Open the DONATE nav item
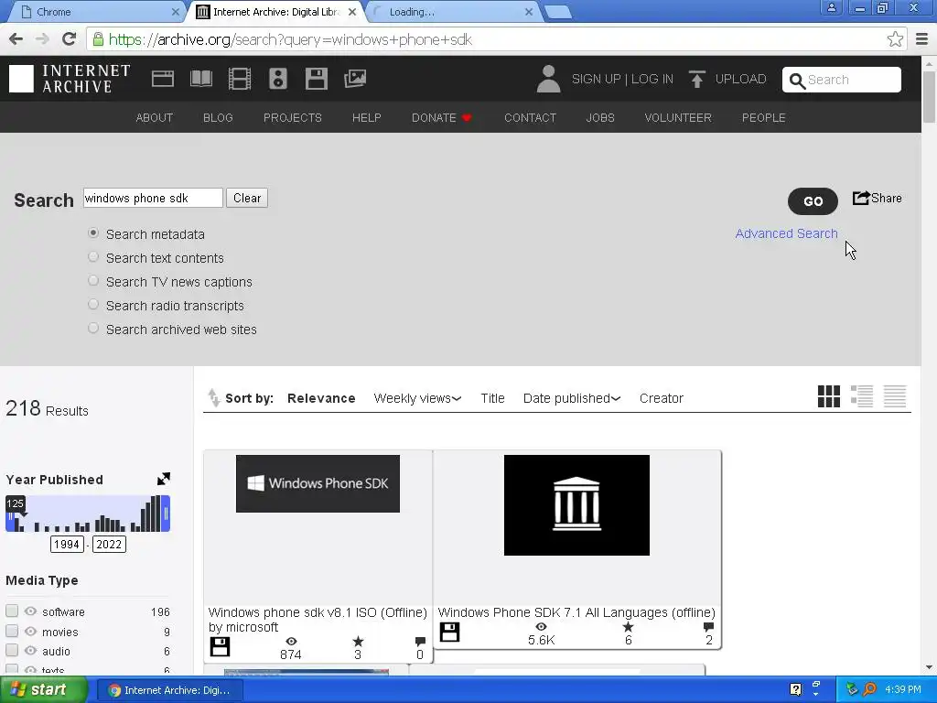This screenshot has height=703, width=937. click(442, 118)
